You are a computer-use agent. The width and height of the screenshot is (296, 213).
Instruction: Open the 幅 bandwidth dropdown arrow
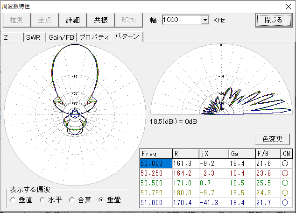(x=205, y=20)
